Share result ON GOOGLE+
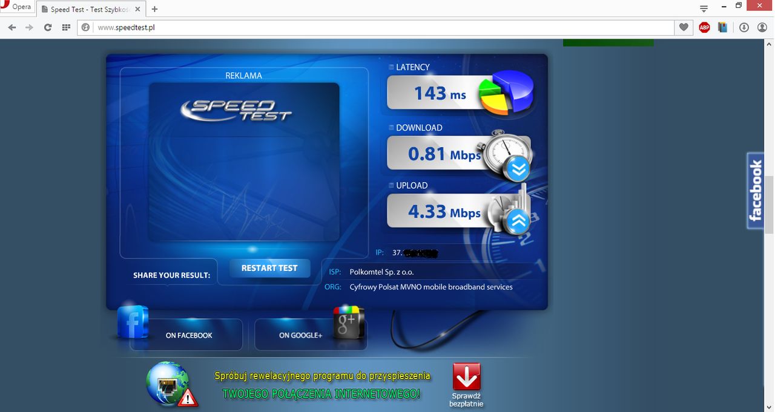 pos(300,335)
